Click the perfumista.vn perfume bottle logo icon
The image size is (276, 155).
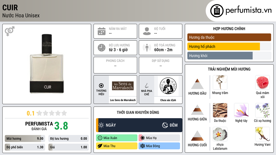pyautogui.click(x=217, y=11)
